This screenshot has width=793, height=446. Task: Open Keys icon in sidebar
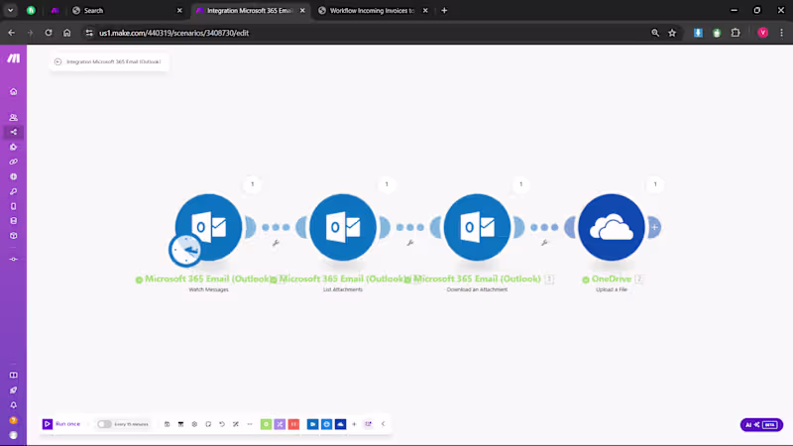[x=14, y=191]
